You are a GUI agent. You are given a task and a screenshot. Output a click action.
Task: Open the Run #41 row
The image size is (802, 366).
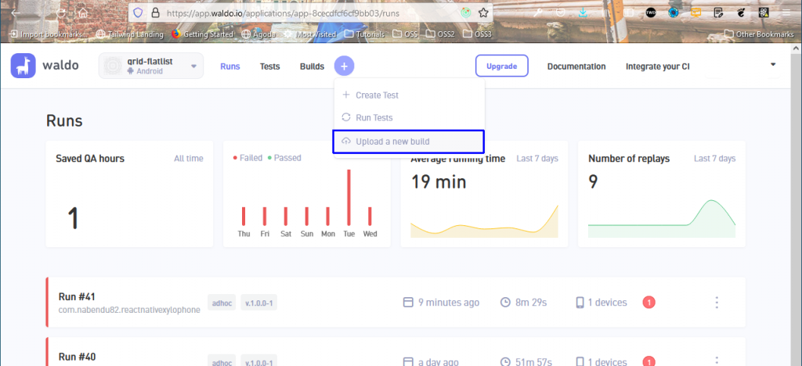pyautogui.click(x=396, y=302)
